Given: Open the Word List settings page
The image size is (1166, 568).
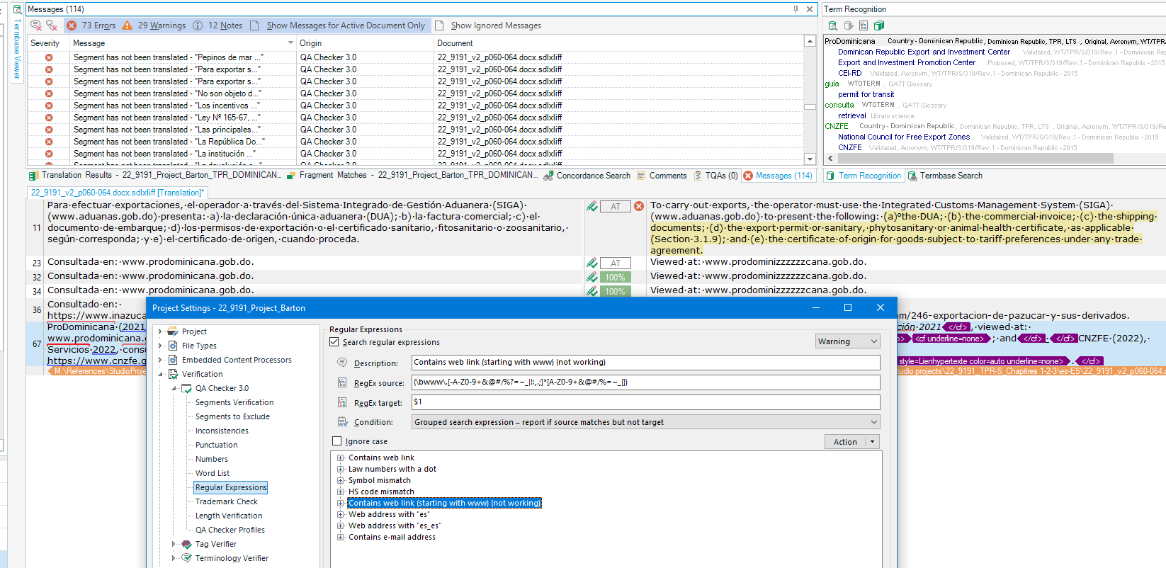Looking at the screenshot, I should tap(213, 473).
